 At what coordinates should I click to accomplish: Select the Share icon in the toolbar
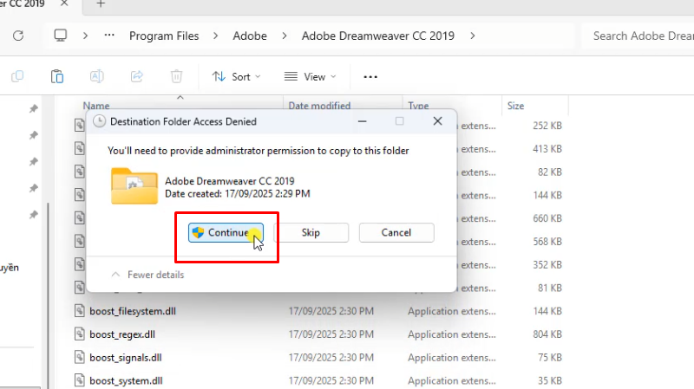pyautogui.click(x=137, y=76)
